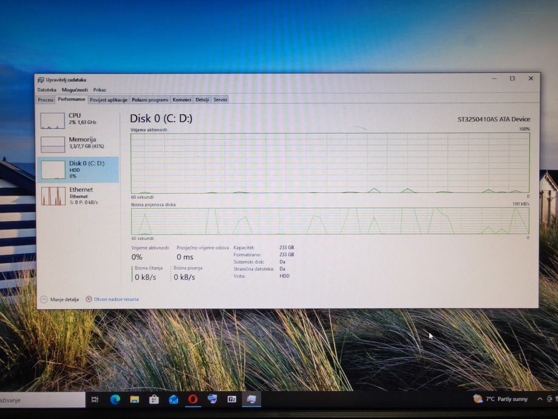Switch to the Korisnici tab
The width and height of the screenshot is (558, 419).
[182, 100]
